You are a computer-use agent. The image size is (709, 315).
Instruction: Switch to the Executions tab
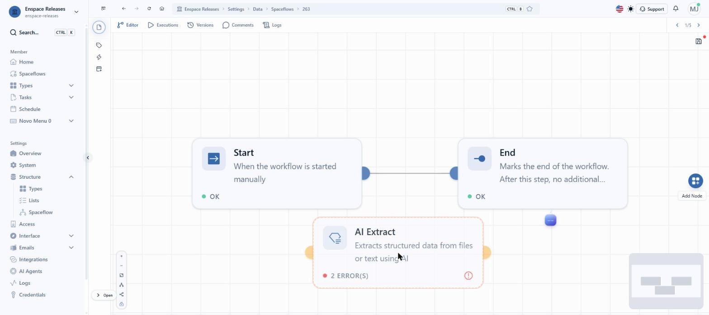click(x=163, y=25)
